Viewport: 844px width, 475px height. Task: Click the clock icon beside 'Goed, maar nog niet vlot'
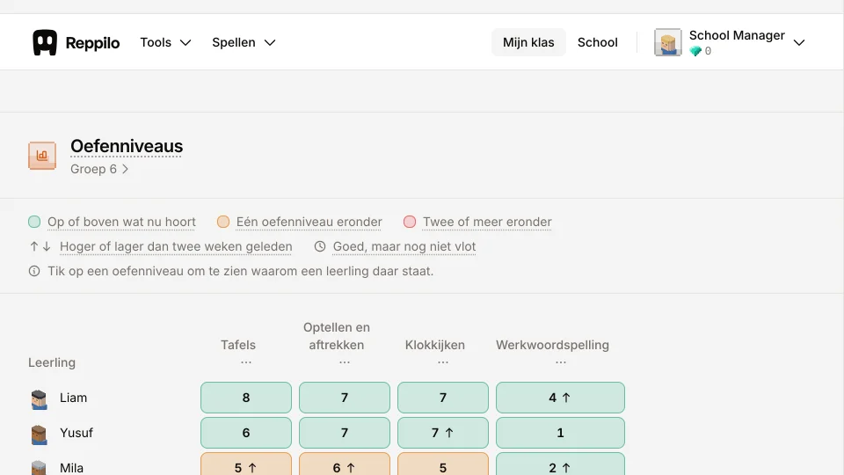(x=320, y=246)
